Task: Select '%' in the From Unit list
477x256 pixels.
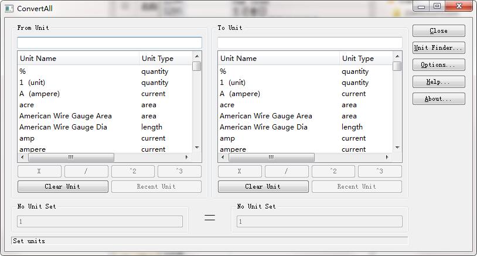Action: 22,71
